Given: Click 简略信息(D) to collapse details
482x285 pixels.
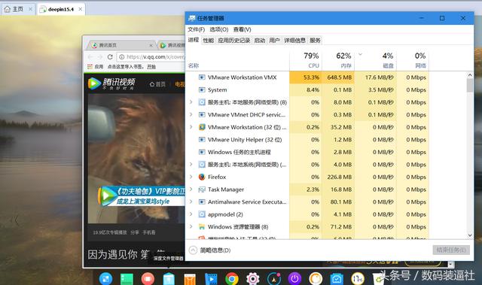Looking at the screenshot, I should point(209,250).
